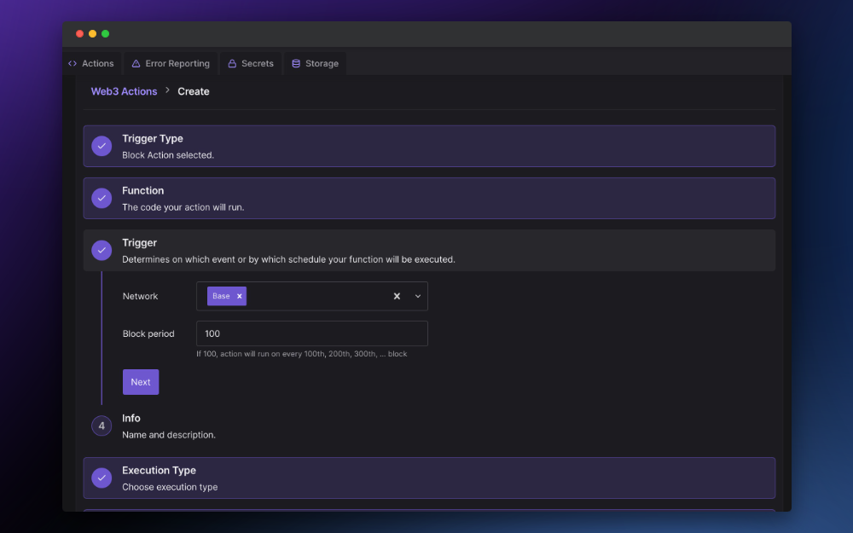853x533 pixels.
Task: Click the database icon beside Storage
Action: (x=294, y=63)
